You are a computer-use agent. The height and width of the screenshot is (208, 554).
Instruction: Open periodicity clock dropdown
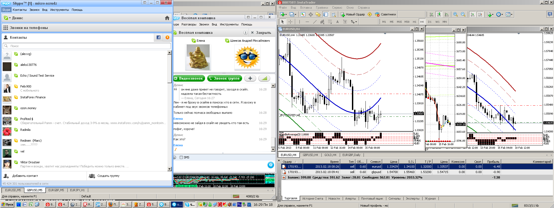[500, 14]
